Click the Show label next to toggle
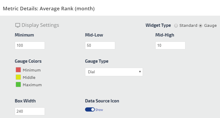This screenshot has width=220, height=118. tap(99, 110)
